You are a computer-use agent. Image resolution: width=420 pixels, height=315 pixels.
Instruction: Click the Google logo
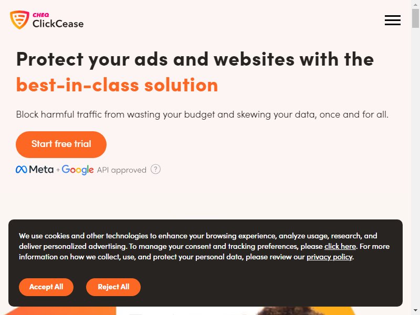78,170
